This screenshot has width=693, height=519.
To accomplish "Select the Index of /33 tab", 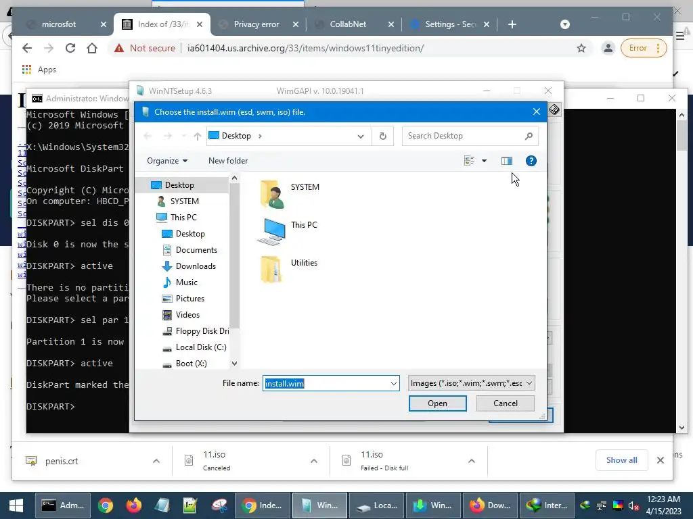I will coord(162,24).
